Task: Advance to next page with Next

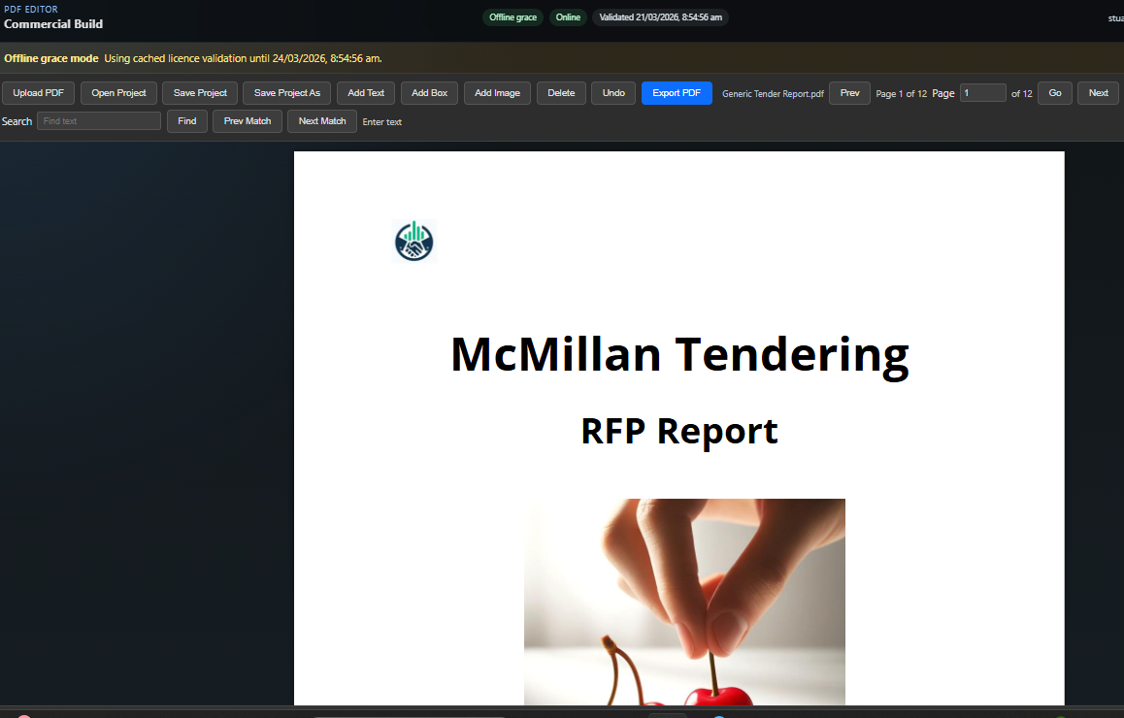Action: (1098, 93)
